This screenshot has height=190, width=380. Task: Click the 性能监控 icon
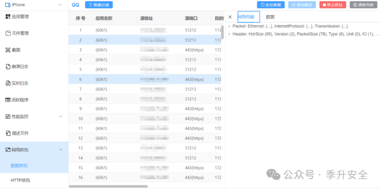8,117
